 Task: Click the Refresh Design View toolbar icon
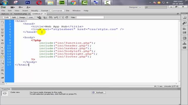(x=67, y=17)
